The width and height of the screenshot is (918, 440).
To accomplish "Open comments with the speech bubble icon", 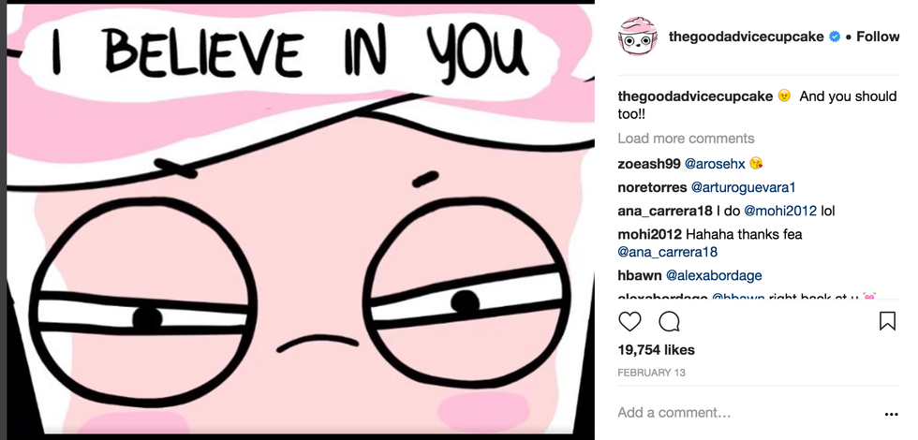I will click(x=669, y=321).
